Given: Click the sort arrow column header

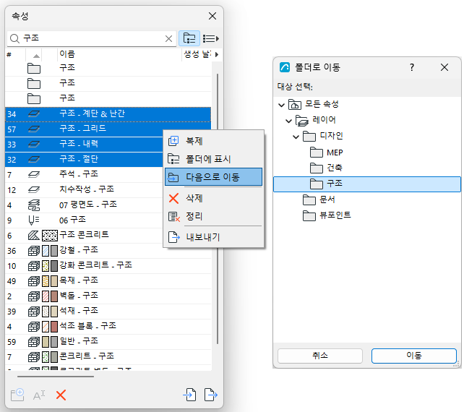Looking at the screenshot, I should pos(36,56).
